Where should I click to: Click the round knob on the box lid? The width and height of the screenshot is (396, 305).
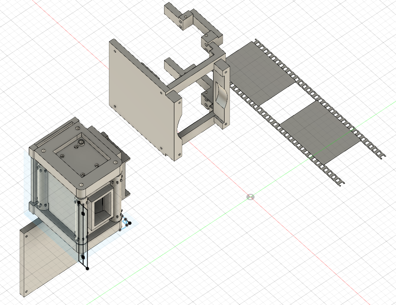pyautogui.click(x=81, y=143)
